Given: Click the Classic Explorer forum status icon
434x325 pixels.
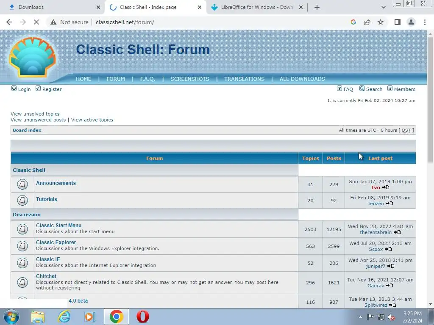Looking at the screenshot, I should pos(22,246).
